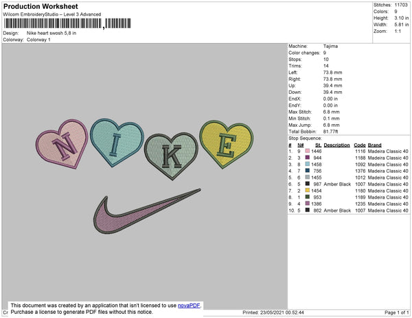
Task: Select thread code 1116 in row 1
Action: pyautogui.click(x=360, y=151)
